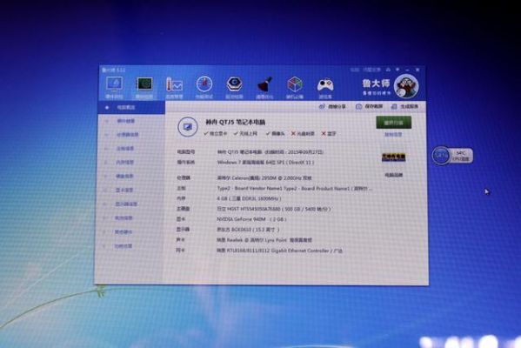Click the 光盘刻录 red X item
The image size is (521, 348).
(303, 134)
